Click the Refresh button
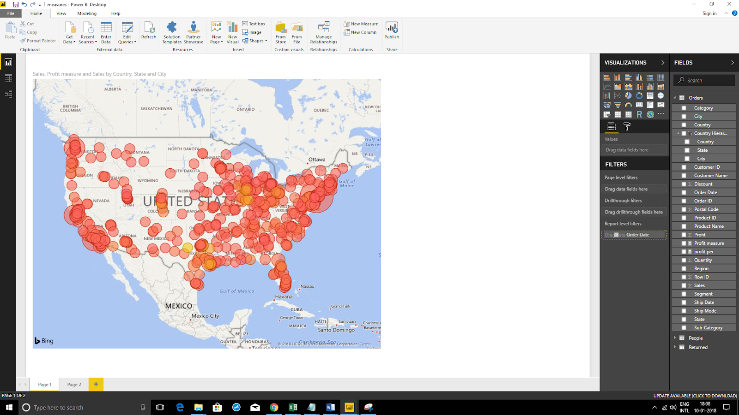The image size is (739, 415). [x=149, y=30]
